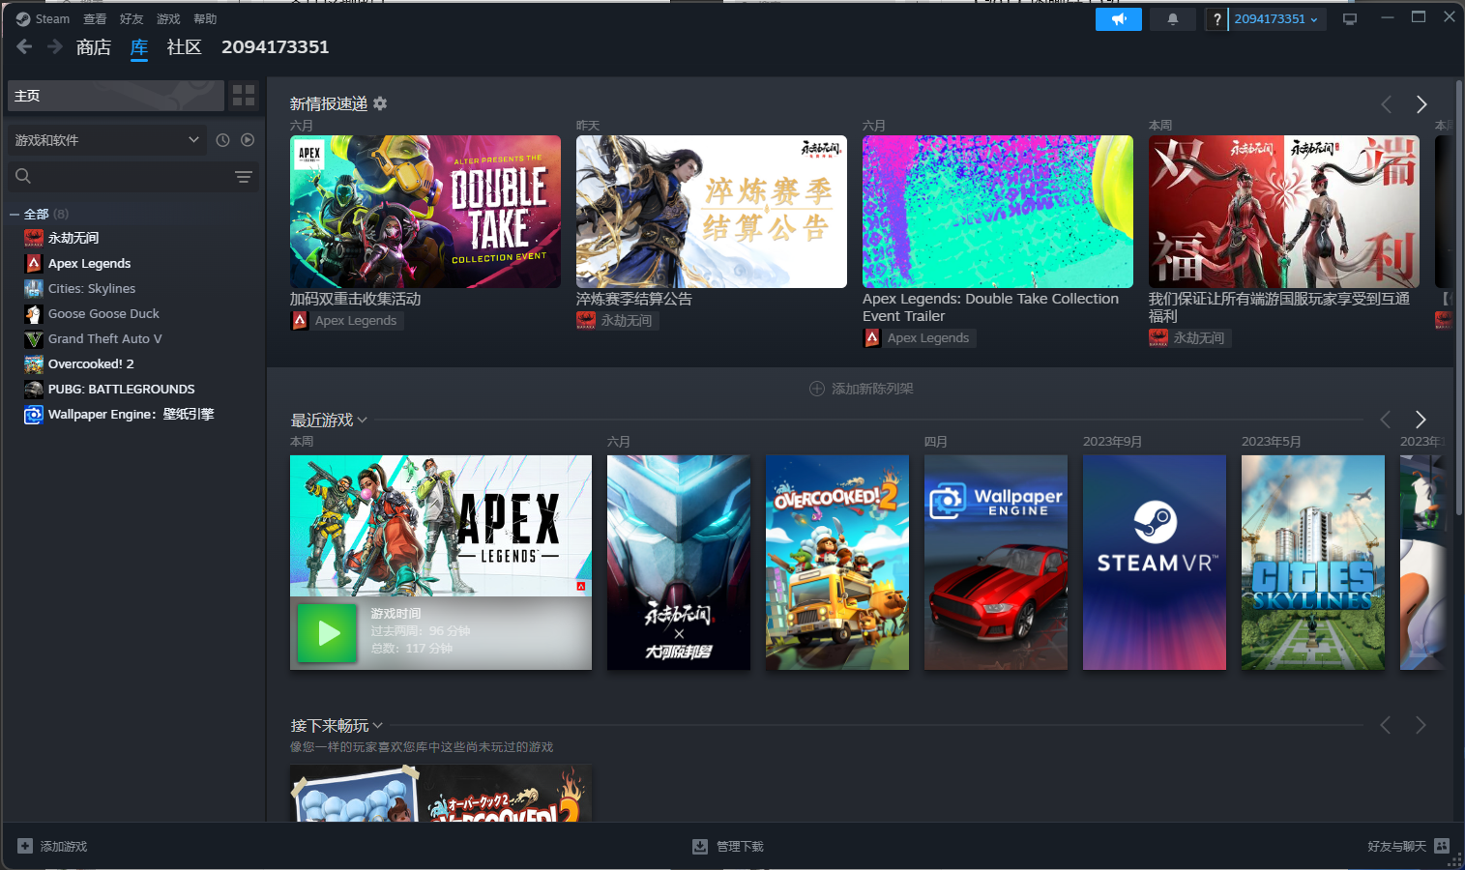
Task: Collapse the 全部 game list category
Action: click(x=15, y=215)
